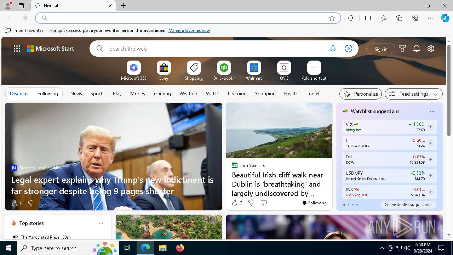Add DJI DOW to watchlist
The height and width of the screenshot is (255, 453).
pos(430,159)
